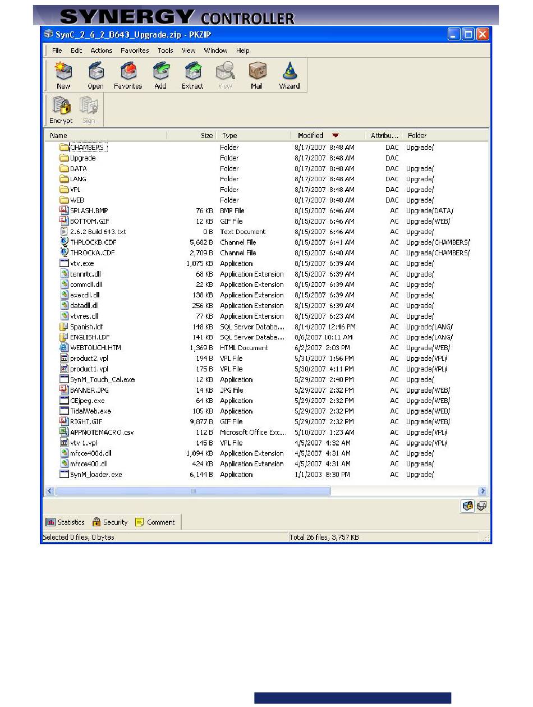Viewport: 533px width, 707px height.
Task: Select the mfcce400d.dll file name
Action: pos(91,453)
